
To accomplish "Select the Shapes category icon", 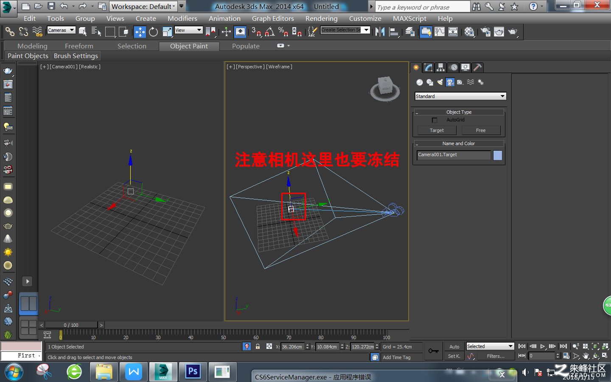I will [430, 82].
